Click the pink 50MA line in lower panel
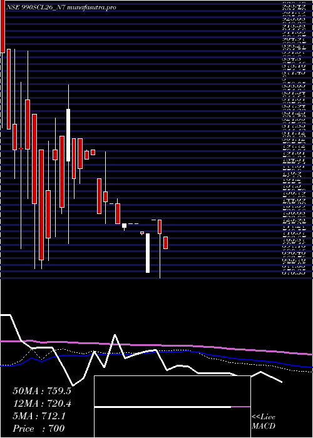313x438 pixels. tap(156, 346)
